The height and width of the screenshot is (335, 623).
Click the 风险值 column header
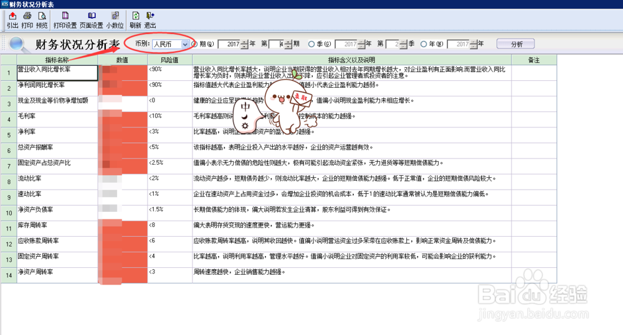click(169, 60)
